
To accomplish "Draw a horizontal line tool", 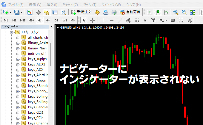I will point(111,21).
